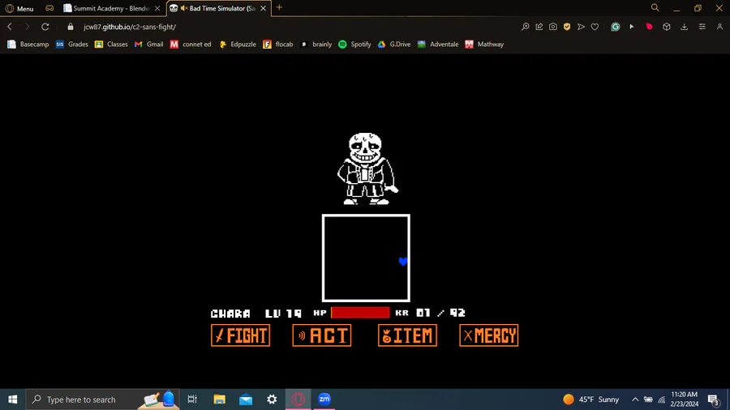Open a new tab with plus button

[279, 7]
